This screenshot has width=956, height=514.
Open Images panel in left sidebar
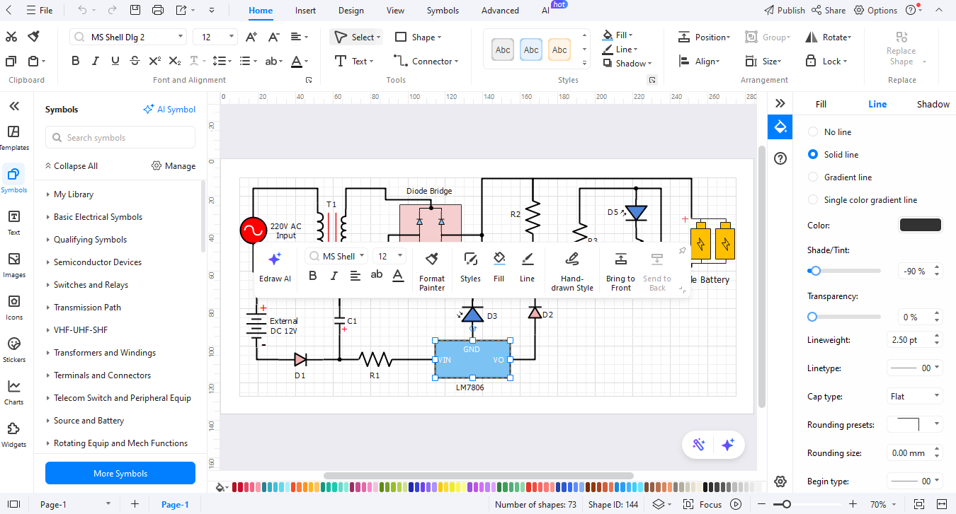point(13,264)
